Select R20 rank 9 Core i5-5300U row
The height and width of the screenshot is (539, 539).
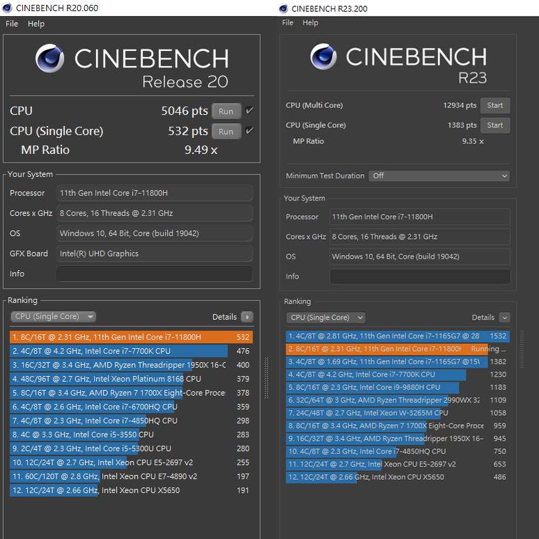[131, 448]
